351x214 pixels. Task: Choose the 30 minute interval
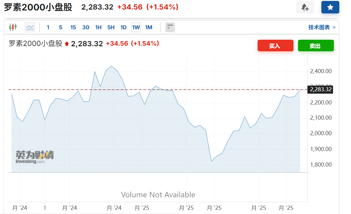(x=86, y=27)
